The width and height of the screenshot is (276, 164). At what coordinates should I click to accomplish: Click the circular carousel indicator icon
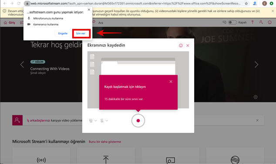click(x=256, y=97)
